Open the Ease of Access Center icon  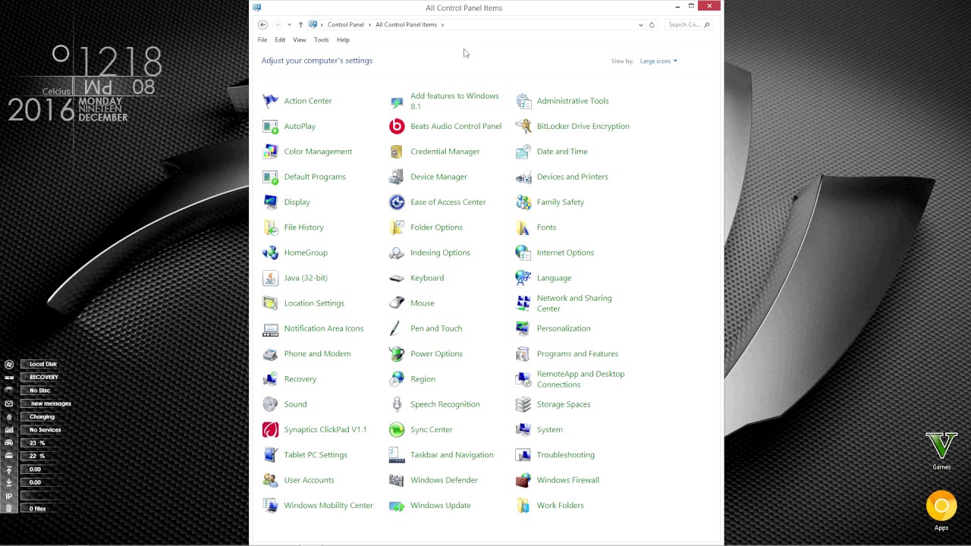[397, 202]
